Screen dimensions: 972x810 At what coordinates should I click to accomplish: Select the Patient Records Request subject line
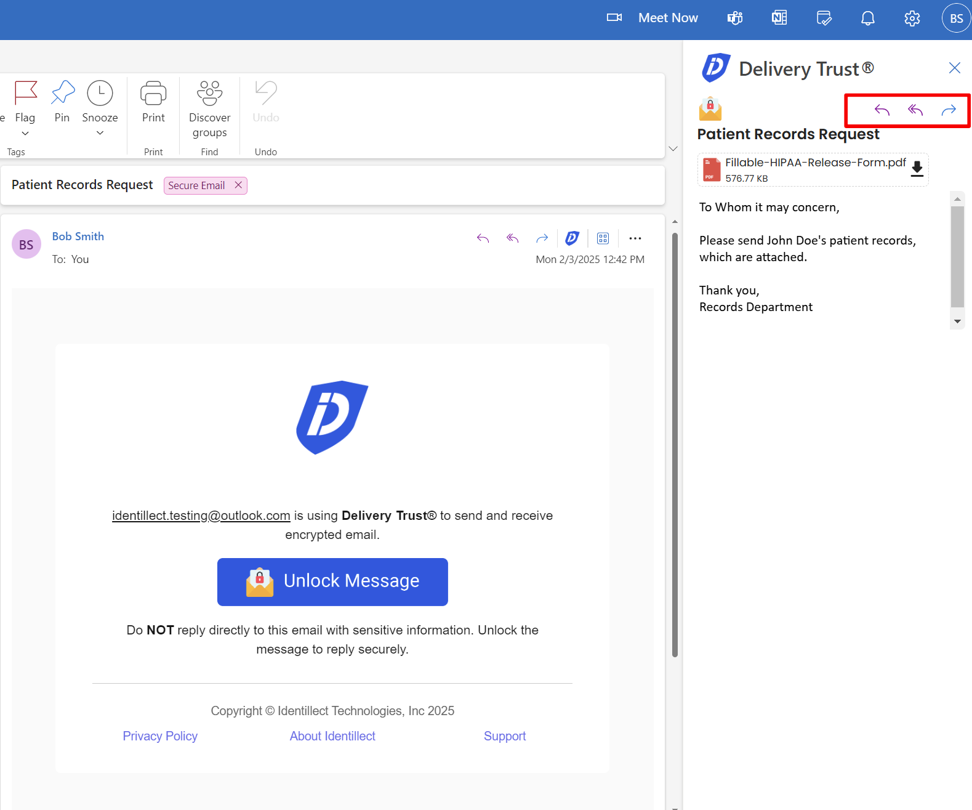[x=82, y=185]
